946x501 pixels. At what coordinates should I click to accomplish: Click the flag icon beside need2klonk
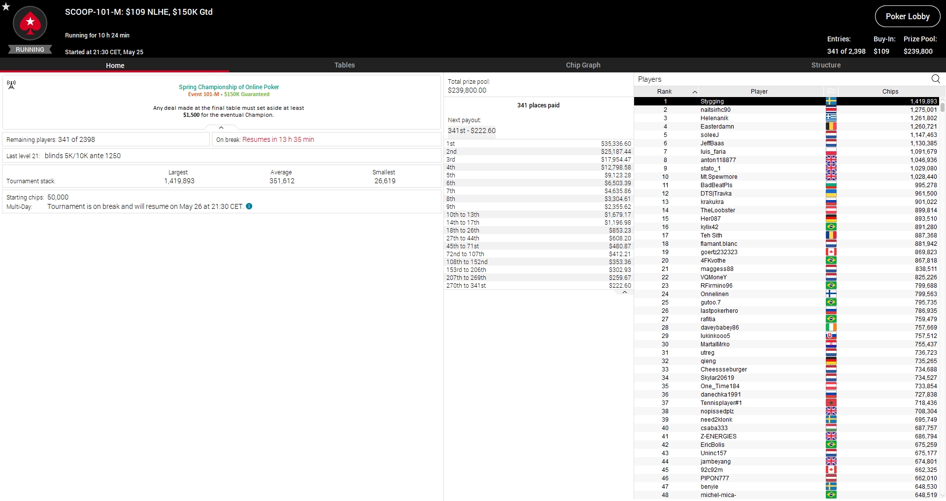[831, 420]
